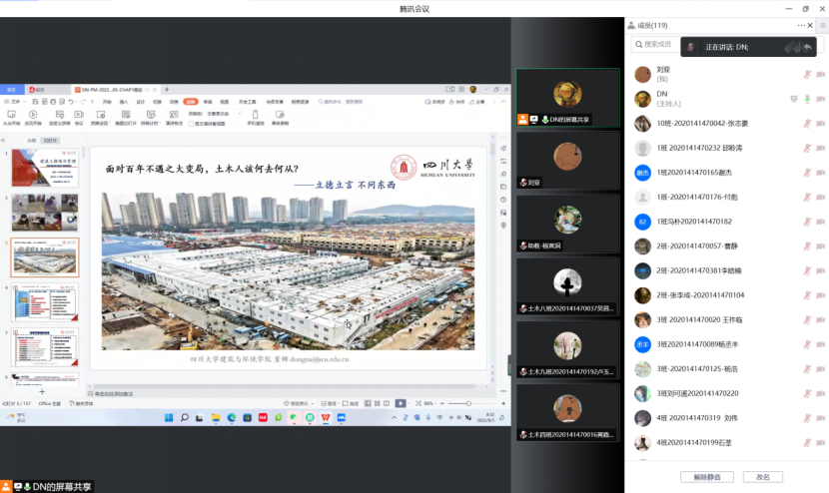The width and height of the screenshot is (829, 493).
Task: Switch to the 插入 ribbon tab
Action: click(x=124, y=102)
